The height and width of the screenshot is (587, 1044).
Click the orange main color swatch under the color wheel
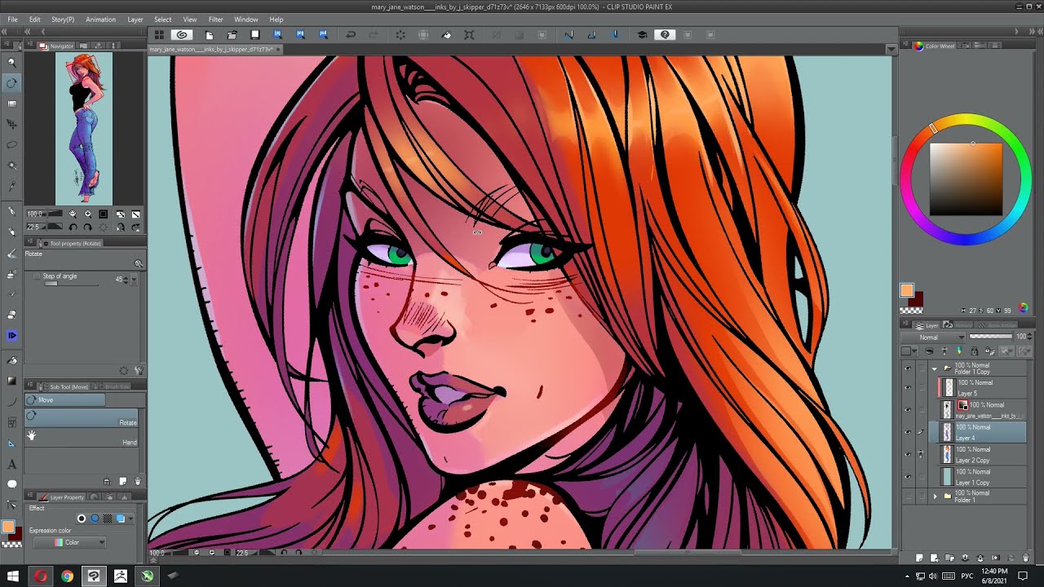pyautogui.click(x=907, y=290)
